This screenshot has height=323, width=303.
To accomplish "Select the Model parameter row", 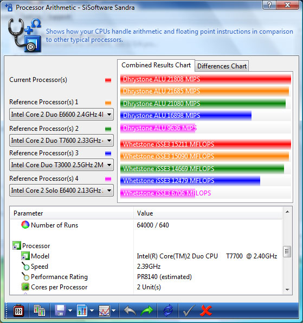I will click(146, 256).
